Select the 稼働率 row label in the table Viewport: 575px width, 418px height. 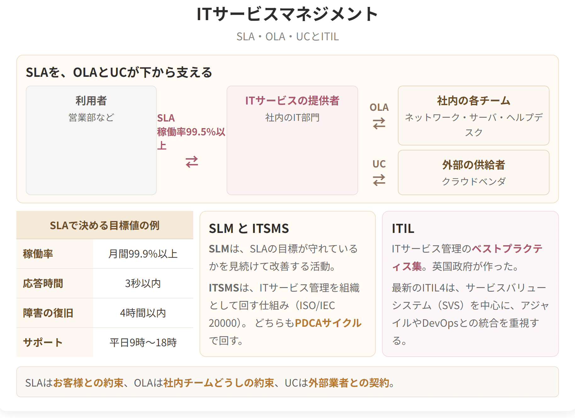point(38,254)
